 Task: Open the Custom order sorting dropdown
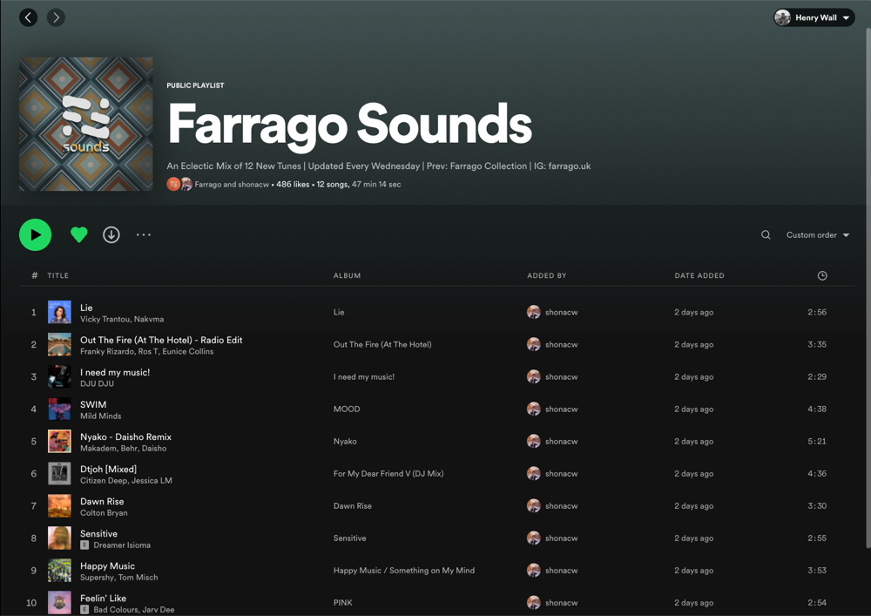click(811, 234)
